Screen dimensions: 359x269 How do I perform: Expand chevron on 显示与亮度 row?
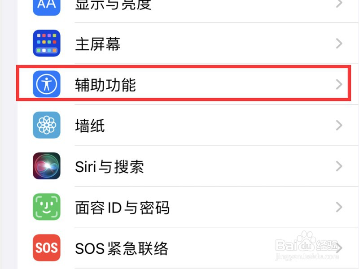pyautogui.click(x=339, y=4)
